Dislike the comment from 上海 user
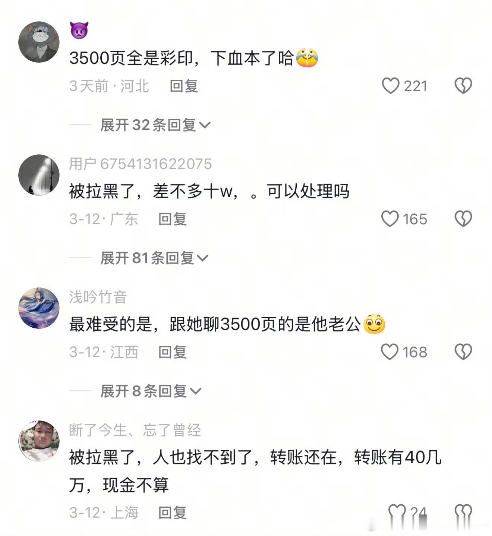This screenshot has width=492, height=536. 463,513
